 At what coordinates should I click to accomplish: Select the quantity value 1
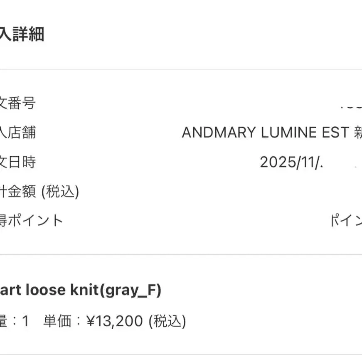point(25,321)
